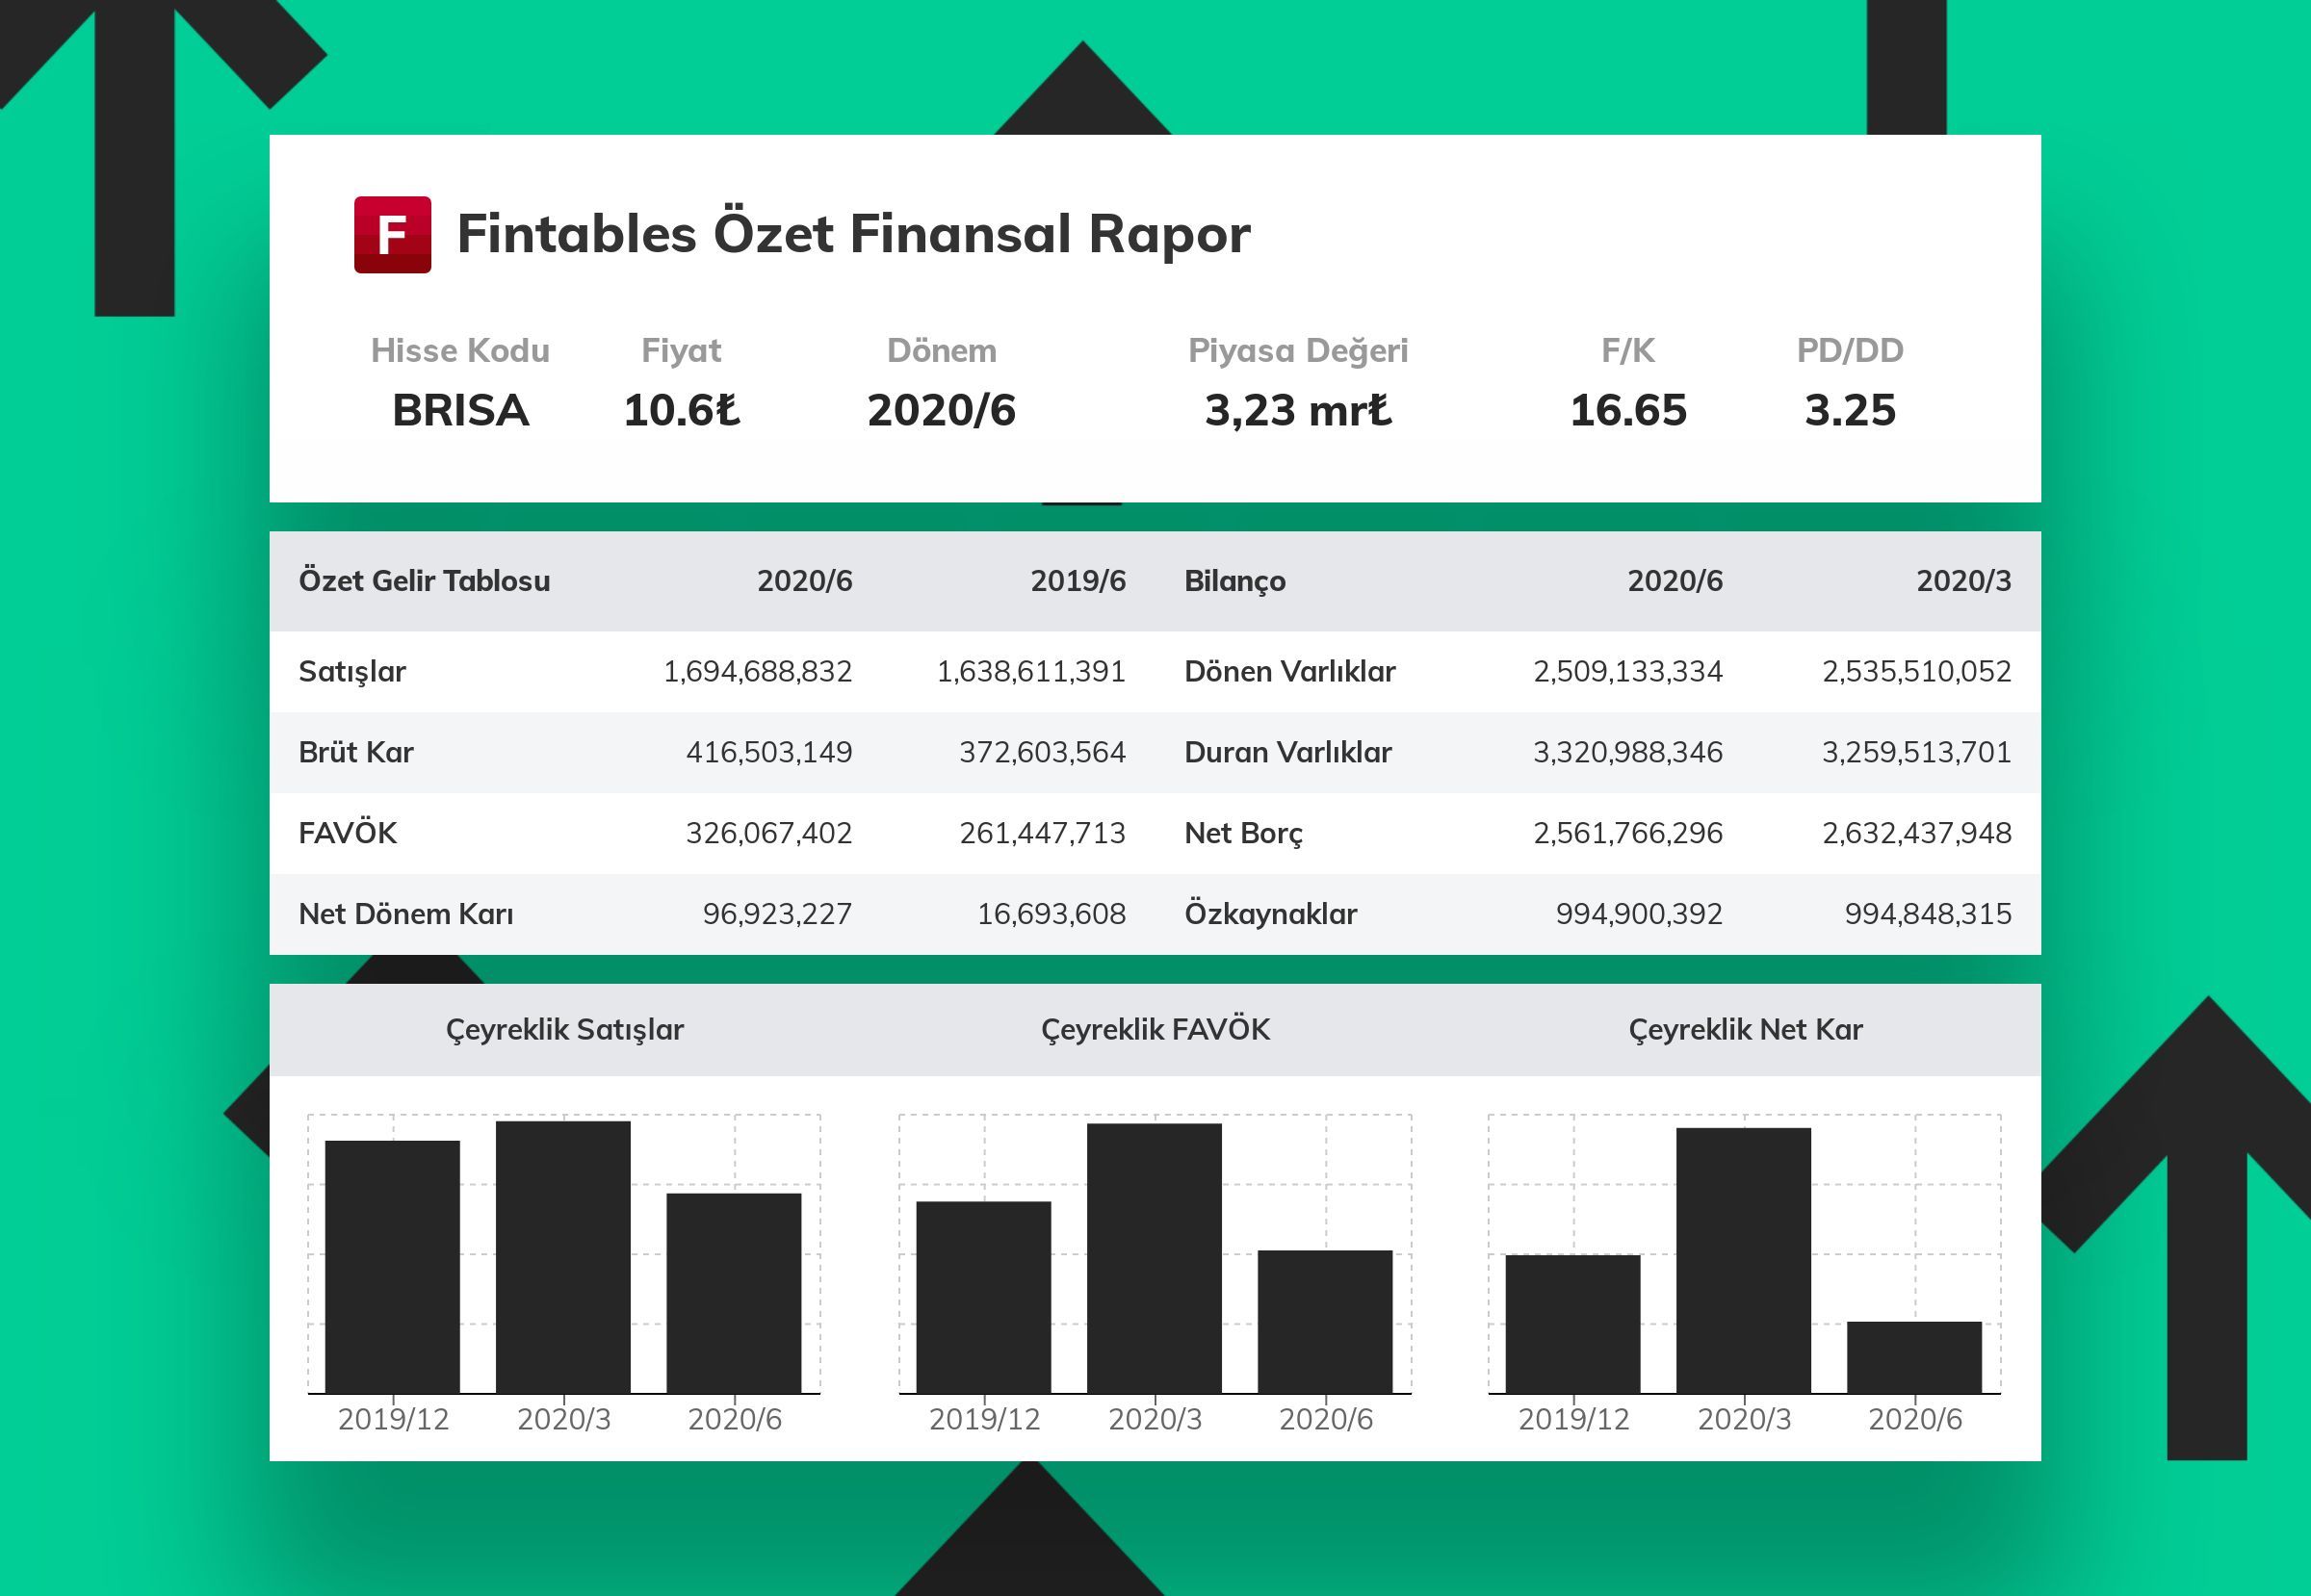2311x1596 pixels.
Task: Select the Satışlar row label
Action: (x=352, y=672)
